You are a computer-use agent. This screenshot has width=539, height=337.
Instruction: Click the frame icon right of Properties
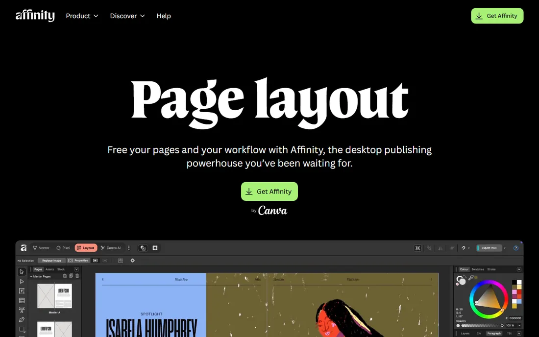pyautogui.click(x=95, y=261)
